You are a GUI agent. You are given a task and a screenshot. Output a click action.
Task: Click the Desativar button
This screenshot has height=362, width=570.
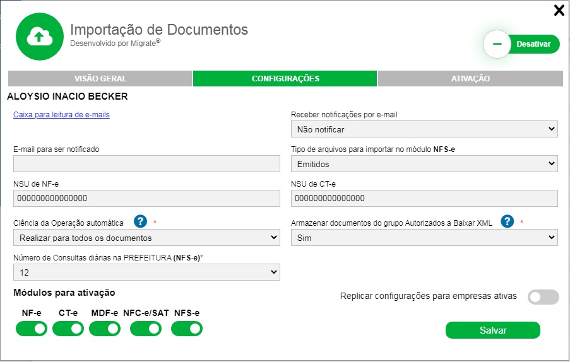[x=522, y=44]
